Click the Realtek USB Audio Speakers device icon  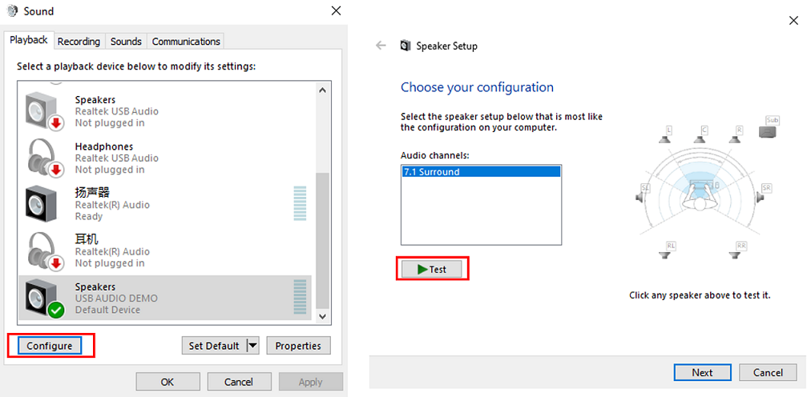(x=44, y=110)
